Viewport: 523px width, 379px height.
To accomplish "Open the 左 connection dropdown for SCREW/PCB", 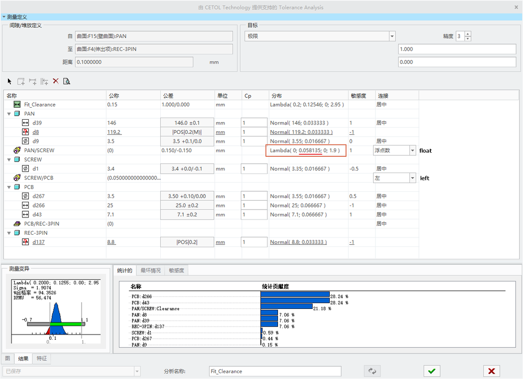I will [x=413, y=178].
